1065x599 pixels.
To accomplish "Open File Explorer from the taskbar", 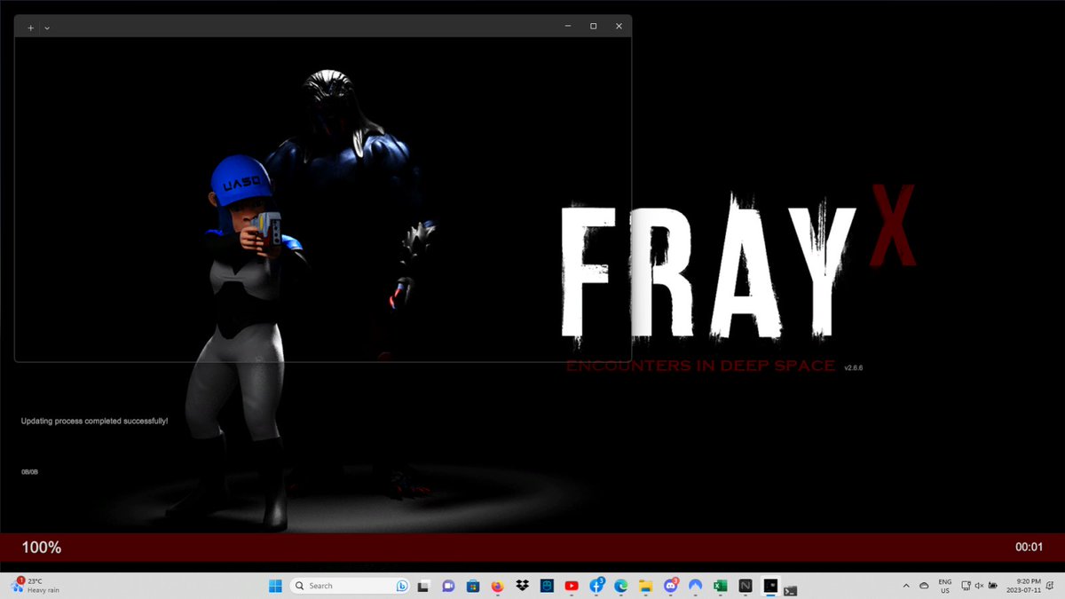I will click(646, 586).
